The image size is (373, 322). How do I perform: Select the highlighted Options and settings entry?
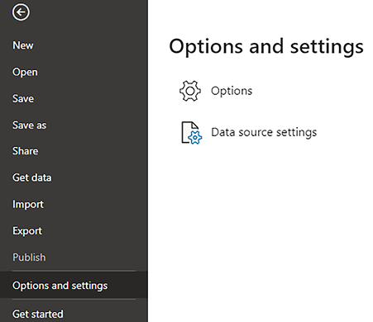tap(74, 286)
